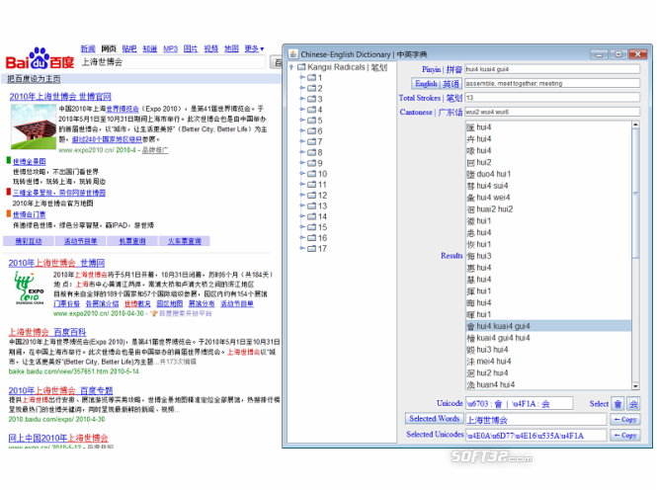The width and height of the screenshot is (657, 492).
Task: Select result row huai2 hui2
Action: pyautogui.click(x=548, y=209)
